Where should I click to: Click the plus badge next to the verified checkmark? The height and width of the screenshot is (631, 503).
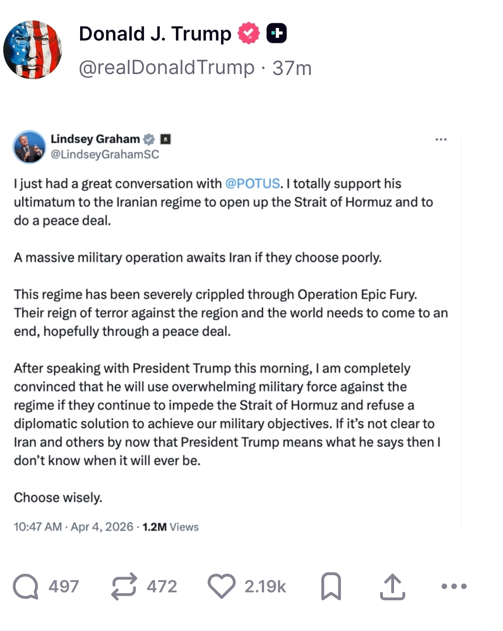click(276, 34)
